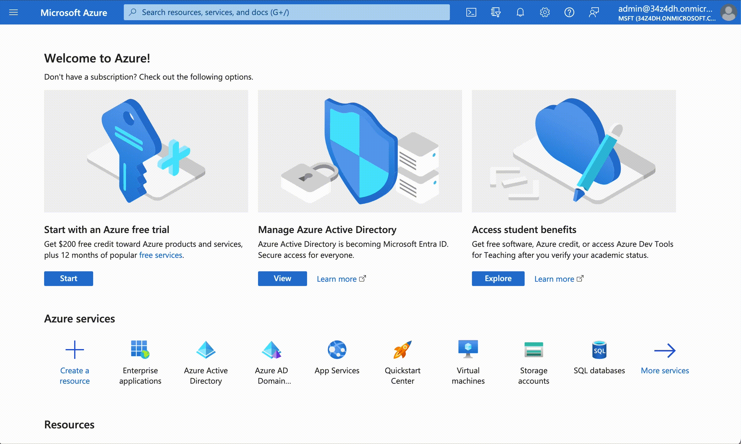The width and height of the screenshot is (741, 444).
Task: Click the Active Directory shield illustration
Action: [x=360, y=151]
